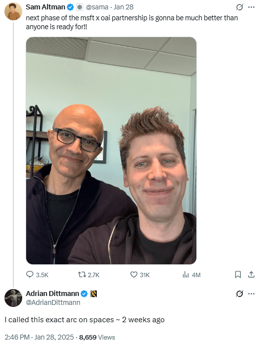Click the Sam Altman display name
Image resolution: width=259 pixels, height=345 pixels.
pyautogui.click(x=45, y=7)
